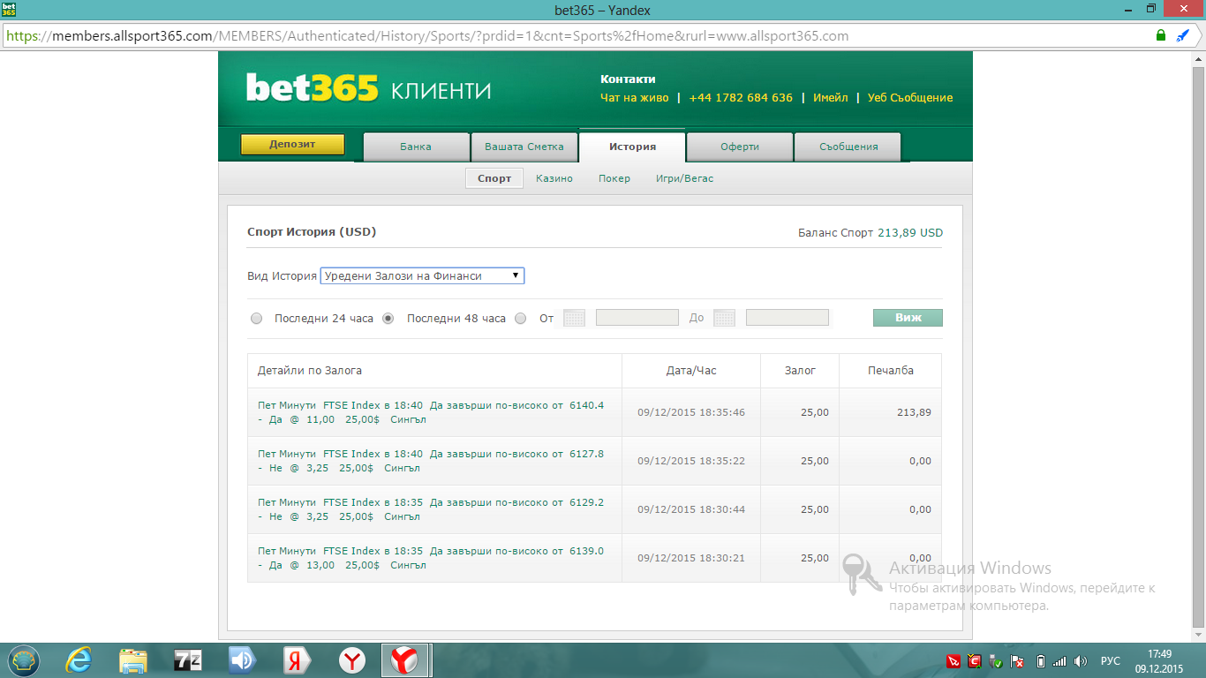Open the Имейл contact link
The height and width of the screenshot is (678, 1206).
click(831, 98)
